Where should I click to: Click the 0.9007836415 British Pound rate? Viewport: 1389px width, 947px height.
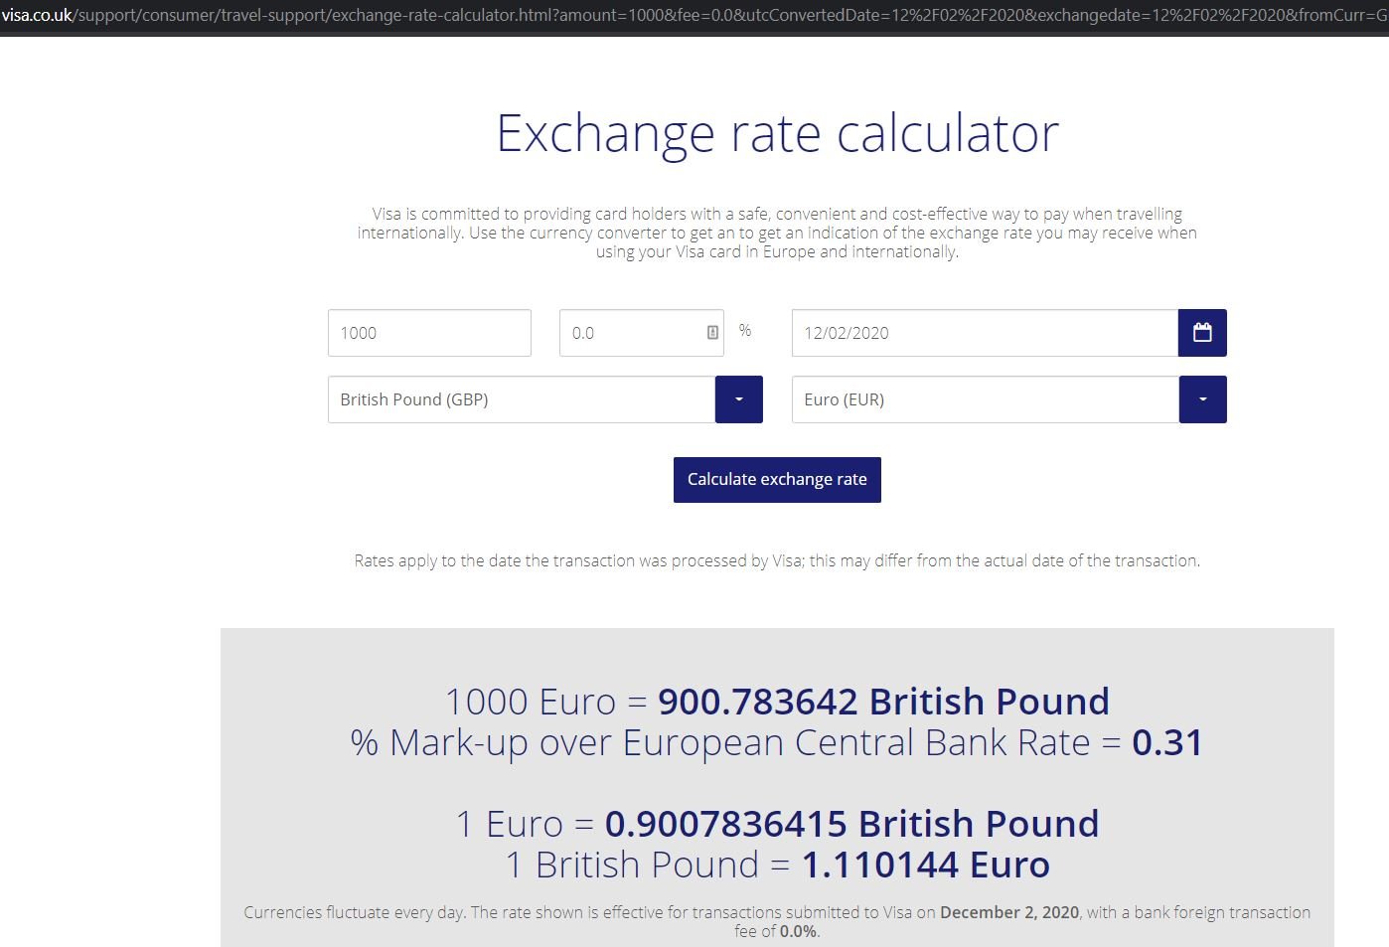coord(851,824)
